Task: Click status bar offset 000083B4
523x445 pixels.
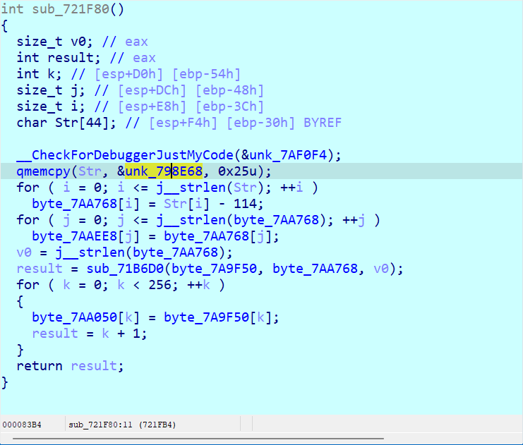Action: coord(22,425)
